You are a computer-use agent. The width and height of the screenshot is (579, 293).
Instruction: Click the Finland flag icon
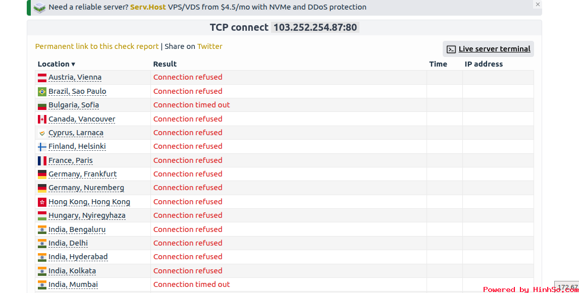coord(42,146)
